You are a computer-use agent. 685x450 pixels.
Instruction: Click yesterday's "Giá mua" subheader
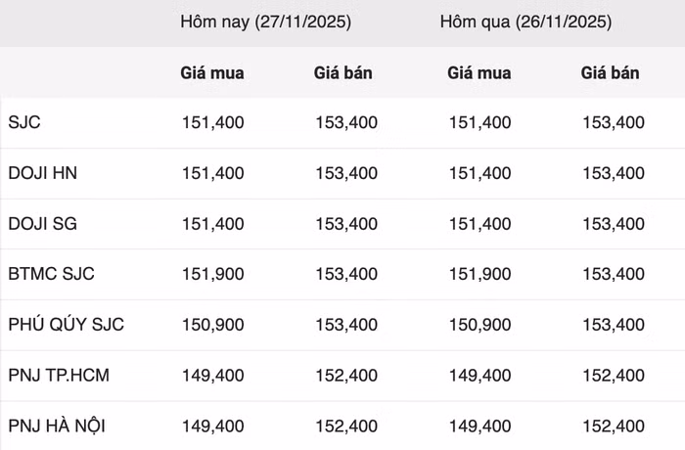point(479,72)
